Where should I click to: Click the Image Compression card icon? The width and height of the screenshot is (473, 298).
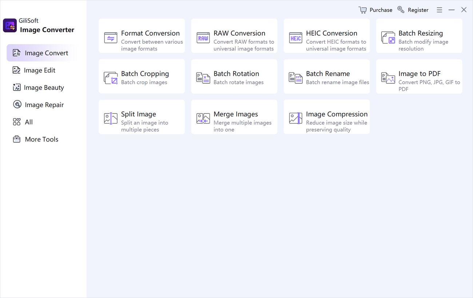295,118
